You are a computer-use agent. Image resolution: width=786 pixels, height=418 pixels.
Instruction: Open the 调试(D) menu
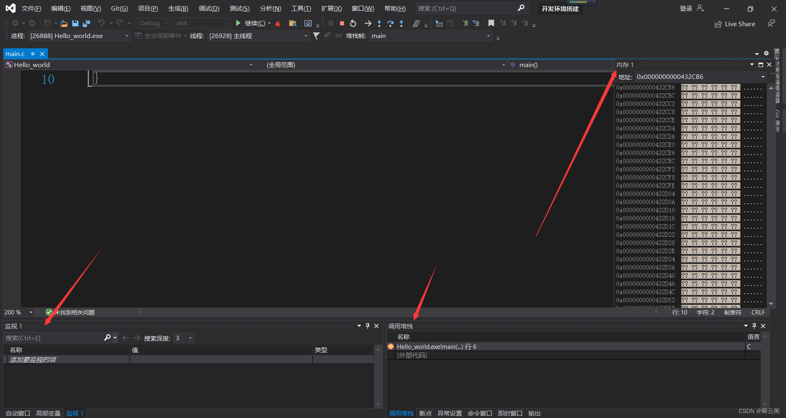209,8
